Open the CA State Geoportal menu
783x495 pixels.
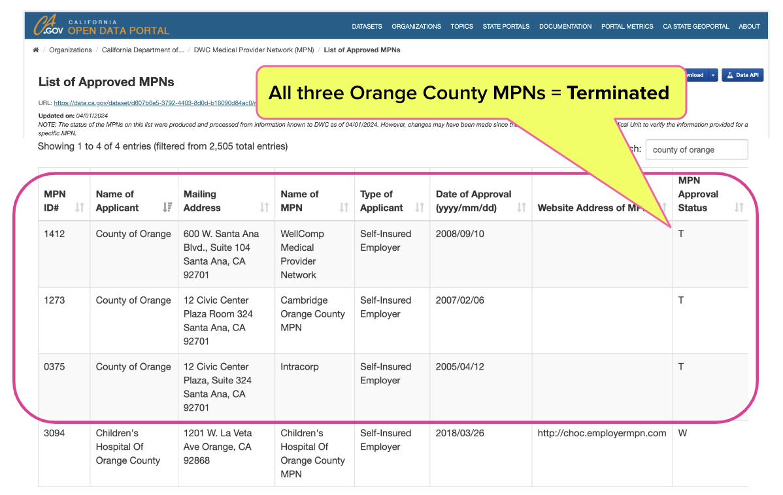(696, 26)
